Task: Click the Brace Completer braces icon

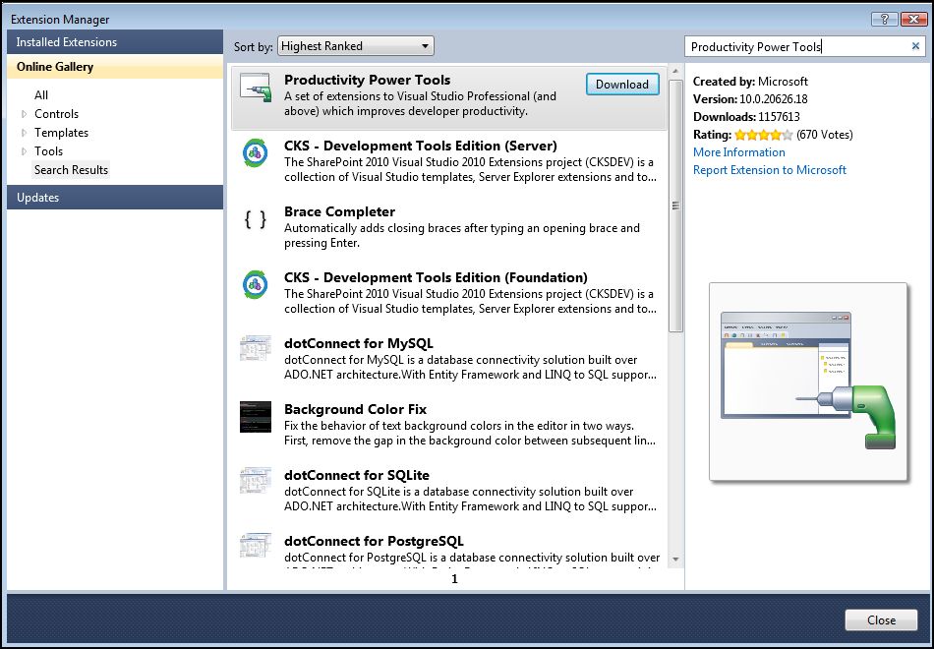Action: click(256, 219)
